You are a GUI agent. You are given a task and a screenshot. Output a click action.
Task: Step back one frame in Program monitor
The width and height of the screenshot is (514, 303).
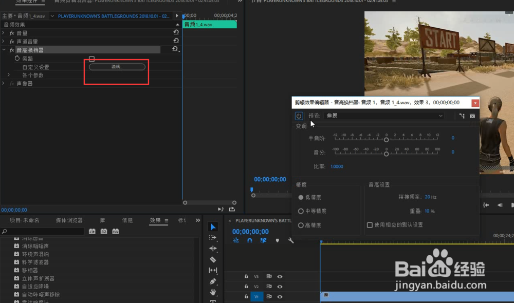point(500,205)
